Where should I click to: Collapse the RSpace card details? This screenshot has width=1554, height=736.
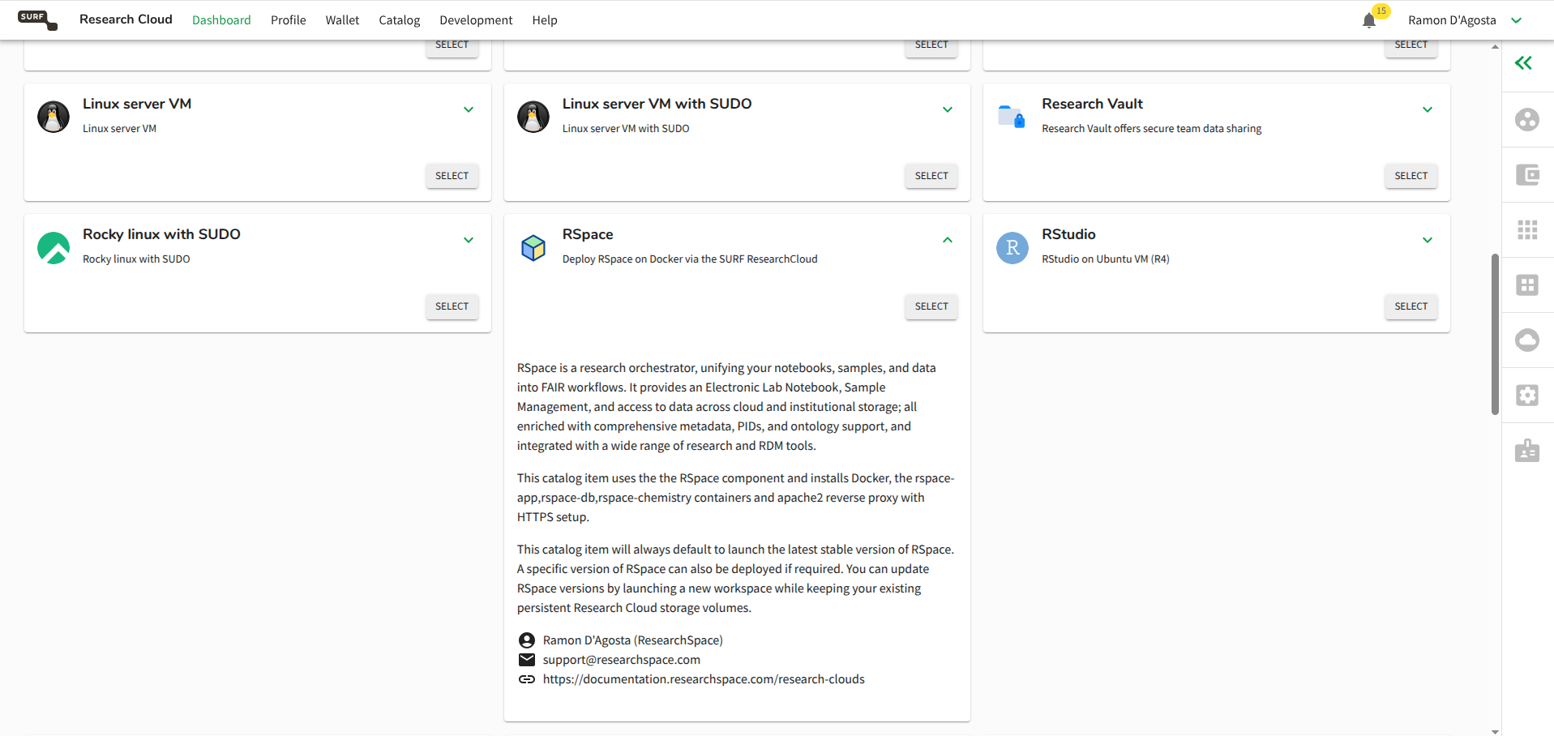[x=948, y=240]
